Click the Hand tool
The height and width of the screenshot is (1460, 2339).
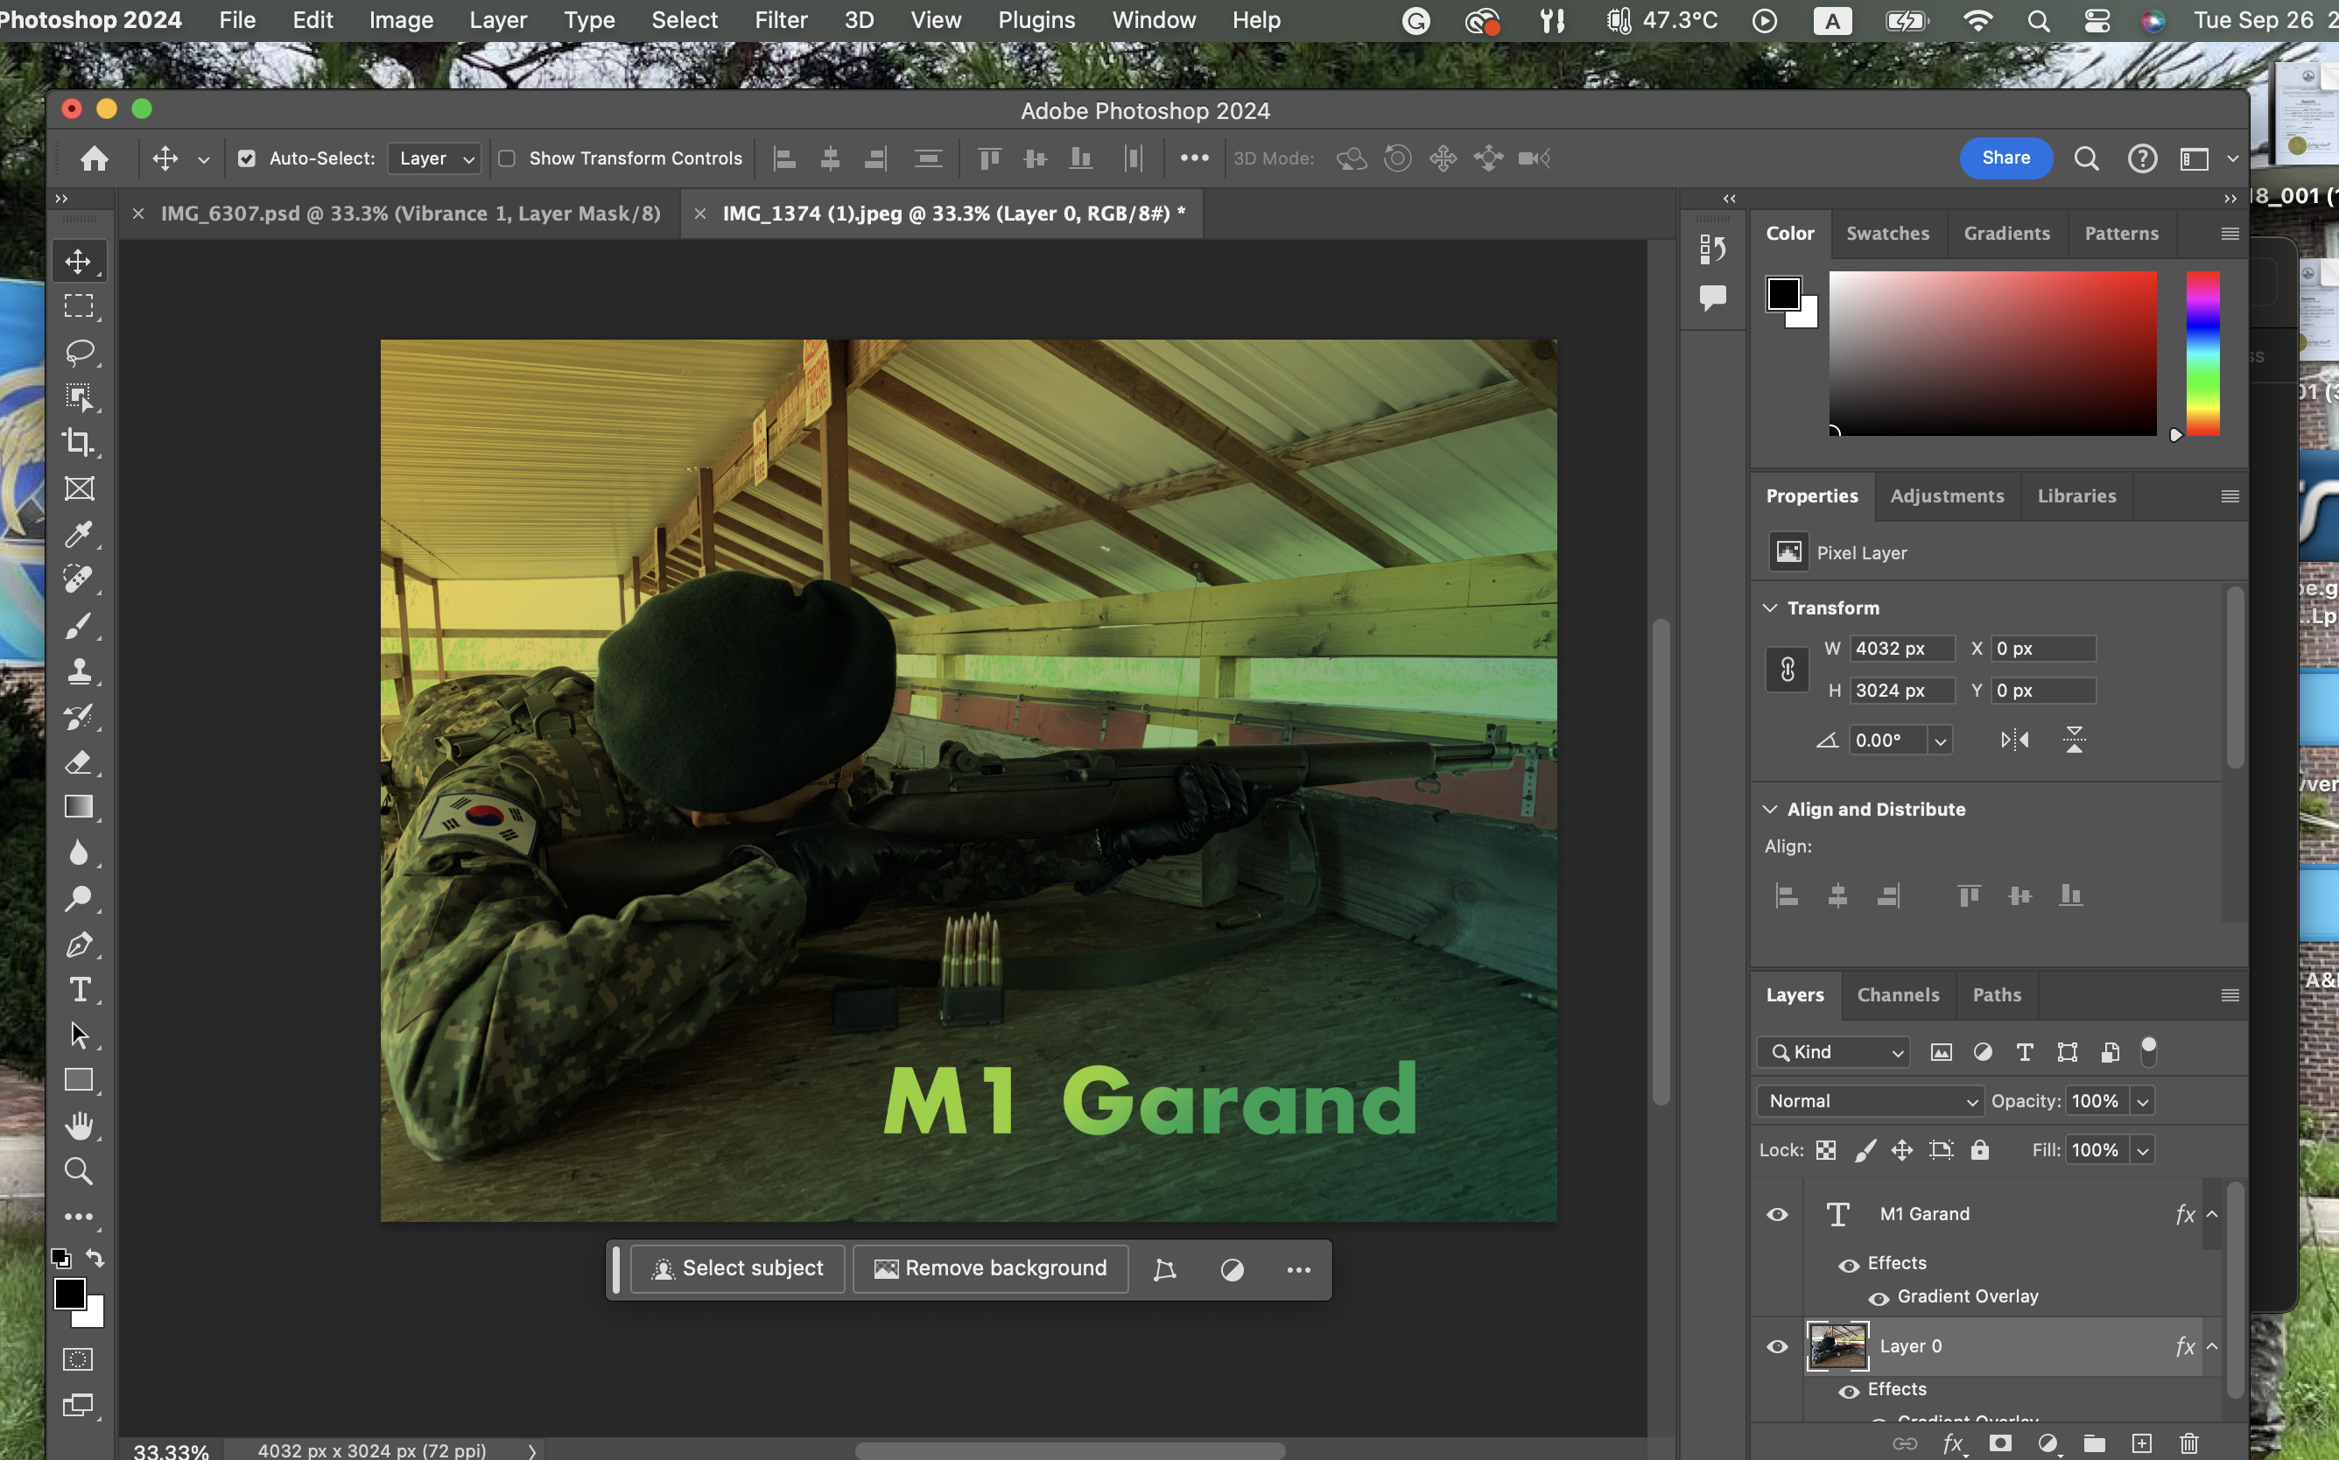point(78,1126)
